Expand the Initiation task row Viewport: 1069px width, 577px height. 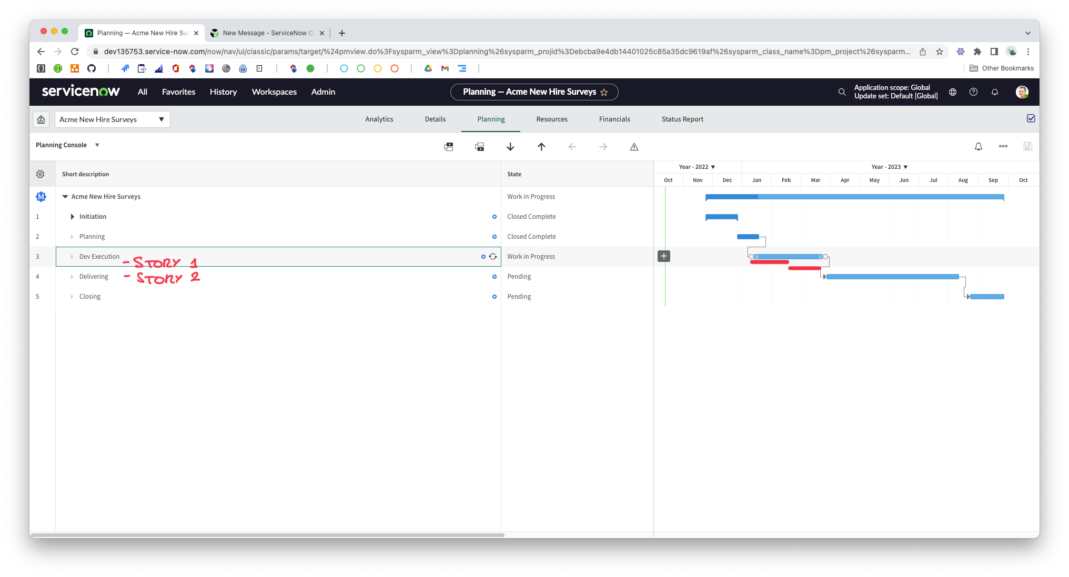[x=72, y=217]
